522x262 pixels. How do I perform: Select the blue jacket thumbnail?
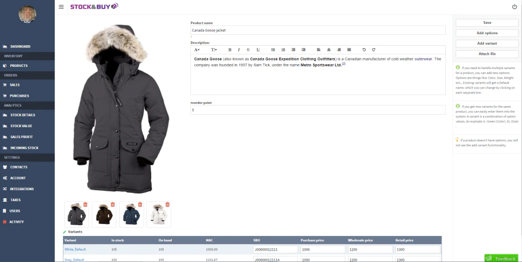click(x=132, y=214)
